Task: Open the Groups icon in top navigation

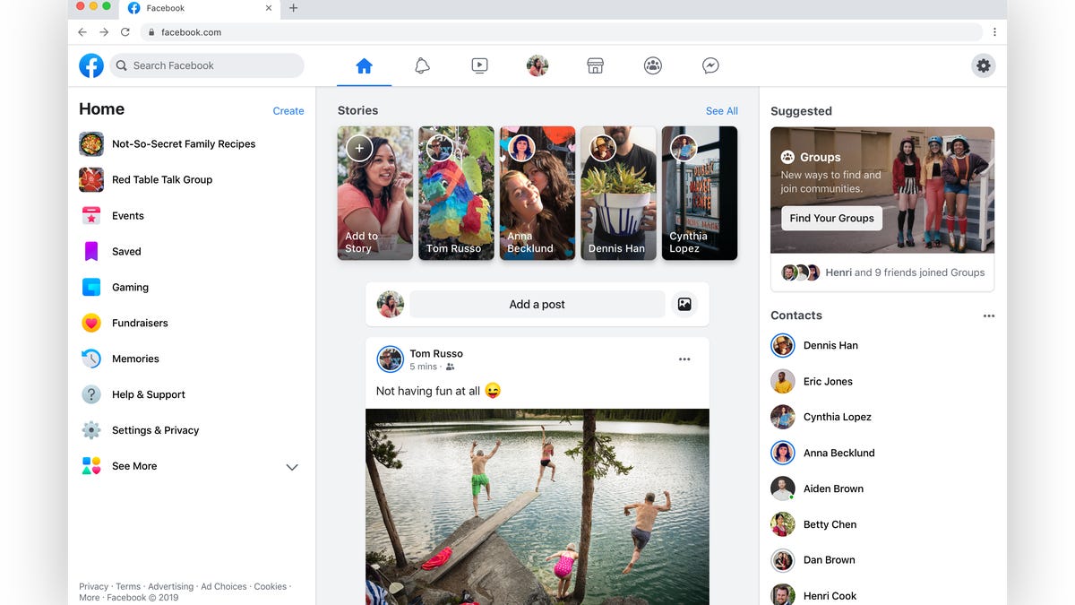Action: (x=652, y=65)
